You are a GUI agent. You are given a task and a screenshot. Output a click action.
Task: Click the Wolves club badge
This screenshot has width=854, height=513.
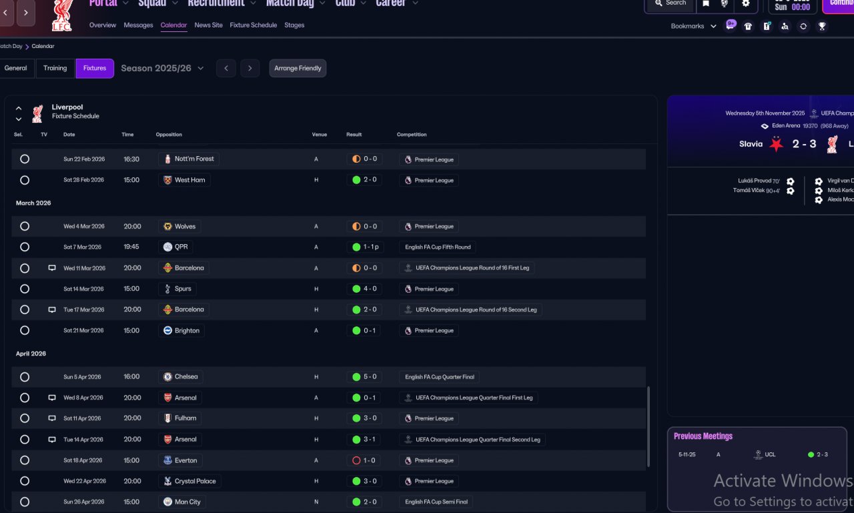(167, 227)
